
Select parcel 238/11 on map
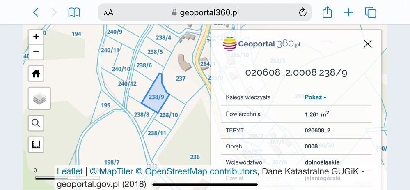coord(157,133)
